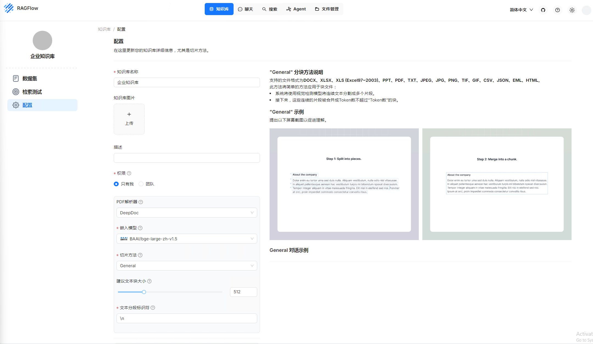The image size is (593, 344).
Task: Open the Step 1 Split into pieces example image
Action: point(344,184)
